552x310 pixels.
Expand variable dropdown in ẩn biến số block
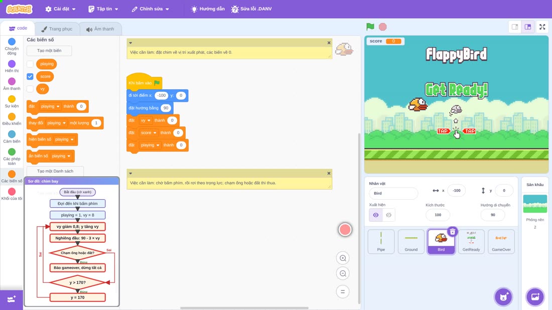[x=61, y=156]
